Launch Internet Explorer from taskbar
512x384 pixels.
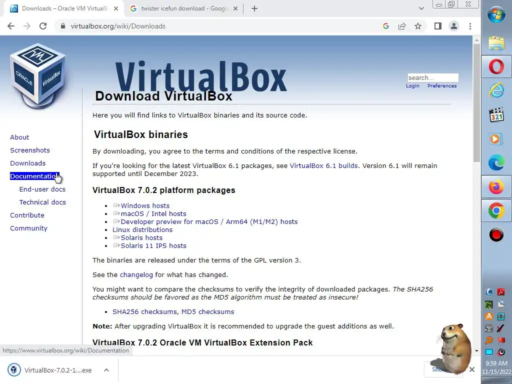pyautogui.click(x=496, y=90)
